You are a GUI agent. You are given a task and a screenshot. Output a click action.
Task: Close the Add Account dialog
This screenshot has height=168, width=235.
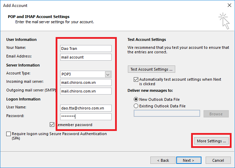[x=229, y=6]
